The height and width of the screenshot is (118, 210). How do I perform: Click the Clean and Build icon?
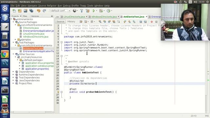click(x=88, y=11)
